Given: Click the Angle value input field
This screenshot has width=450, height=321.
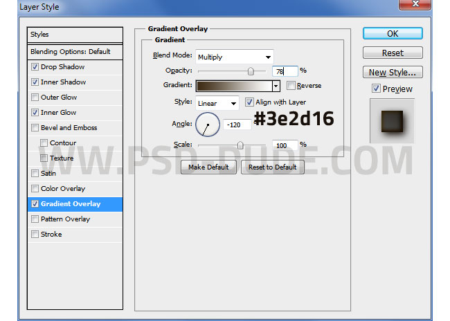Looking at the screenshot, I should 237,125.
